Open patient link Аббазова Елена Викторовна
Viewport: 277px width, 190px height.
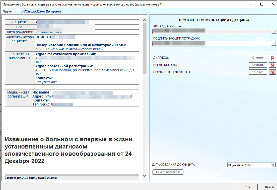point(41,11)
